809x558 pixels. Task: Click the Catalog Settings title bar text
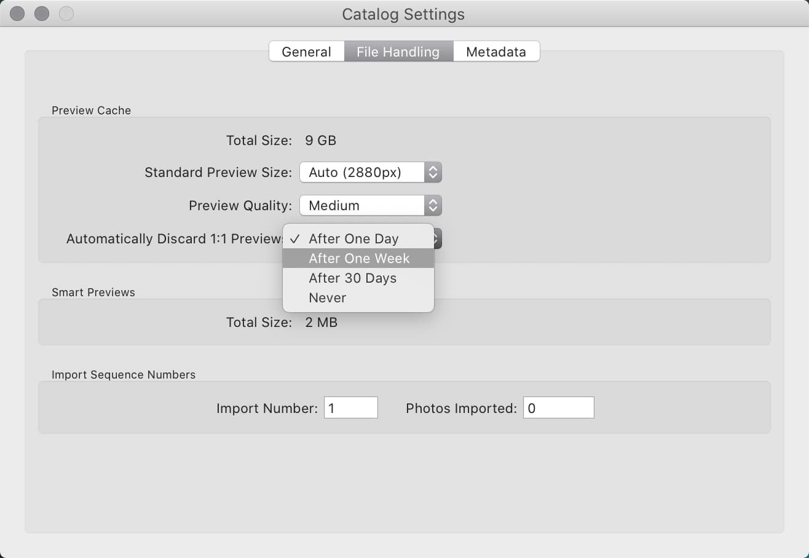tap(403, 14)
